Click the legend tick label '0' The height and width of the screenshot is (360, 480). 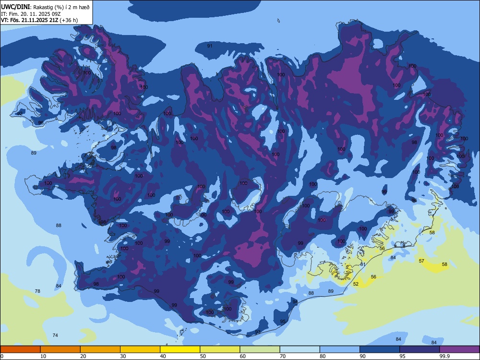point(2,356)
